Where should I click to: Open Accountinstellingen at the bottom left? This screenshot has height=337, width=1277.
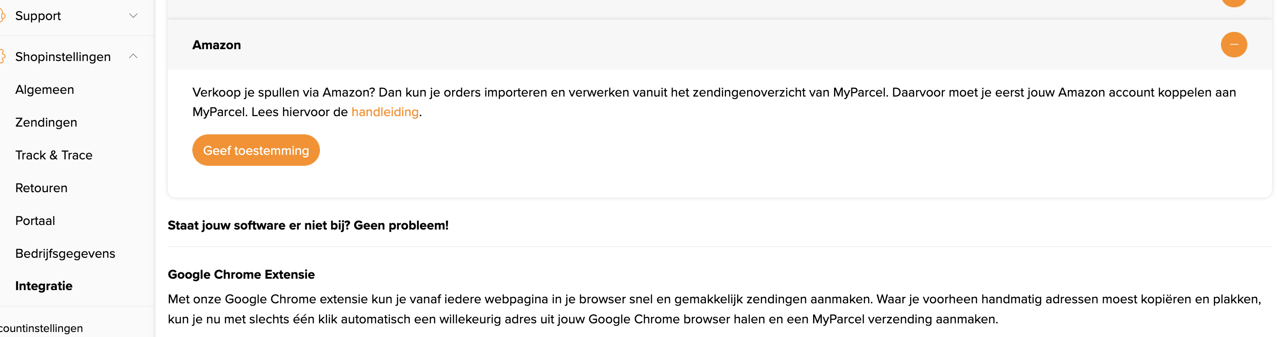[x=40, y=327]
